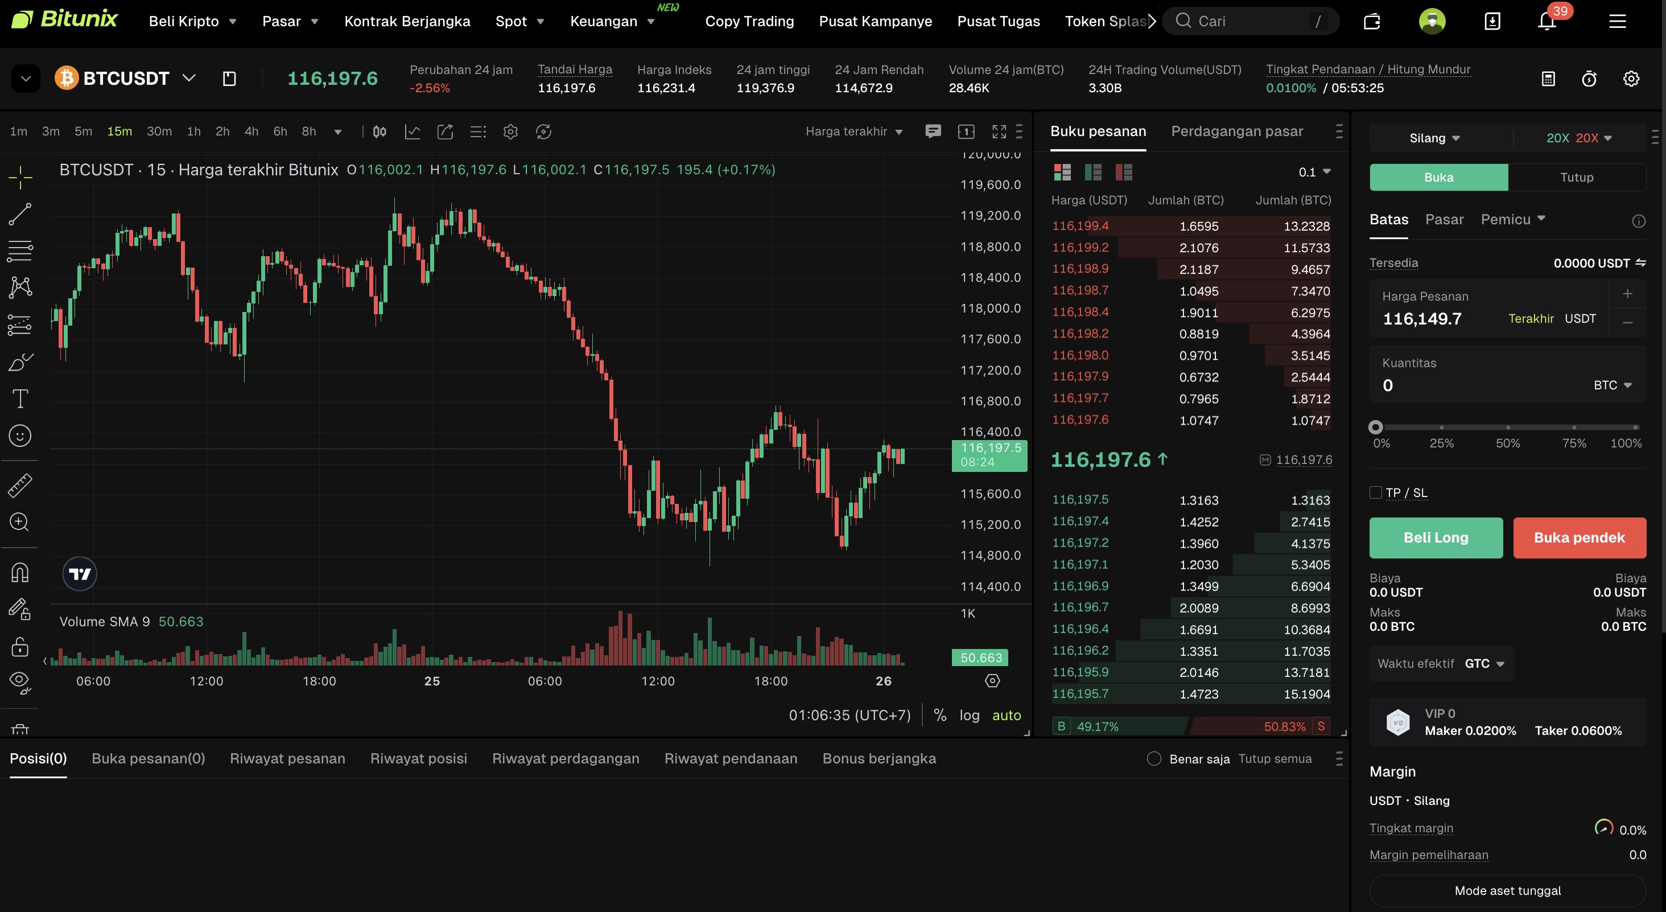Viewport: 1666px width, 912px height.
Task: Click the Beli Long button
Action: (1436, 537)
